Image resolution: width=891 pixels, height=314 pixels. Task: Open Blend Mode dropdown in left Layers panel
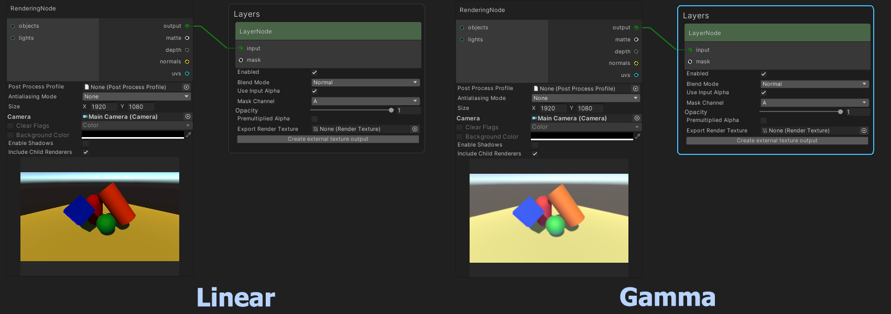(x=365, y=83)
